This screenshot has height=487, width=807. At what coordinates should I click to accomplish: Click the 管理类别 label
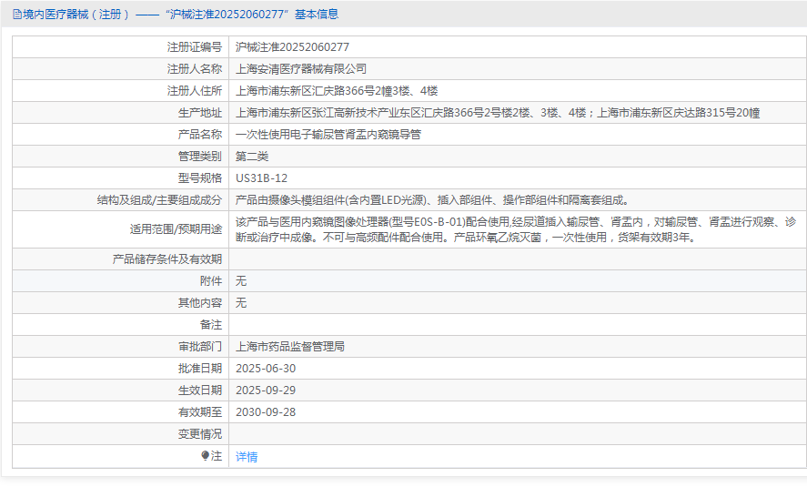click(200, 157)
